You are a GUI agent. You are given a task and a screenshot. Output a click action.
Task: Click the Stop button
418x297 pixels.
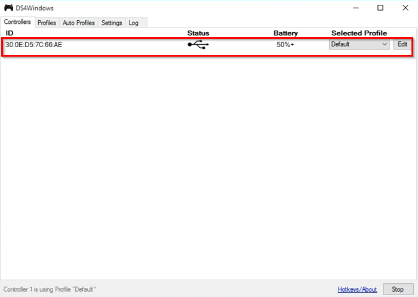[398, 289]
